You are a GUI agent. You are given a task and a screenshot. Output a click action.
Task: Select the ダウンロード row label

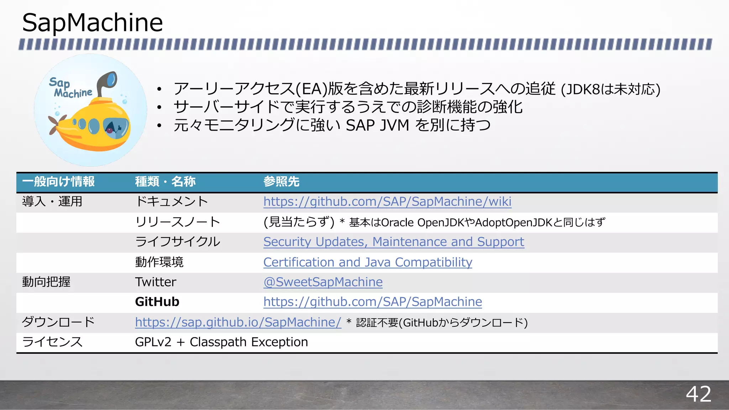point(58,322)
